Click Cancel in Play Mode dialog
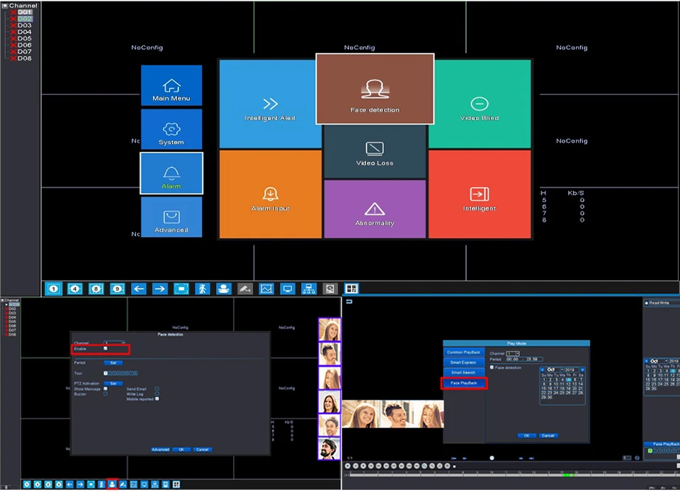Screen dimensions: 680x492 point(548,435)
